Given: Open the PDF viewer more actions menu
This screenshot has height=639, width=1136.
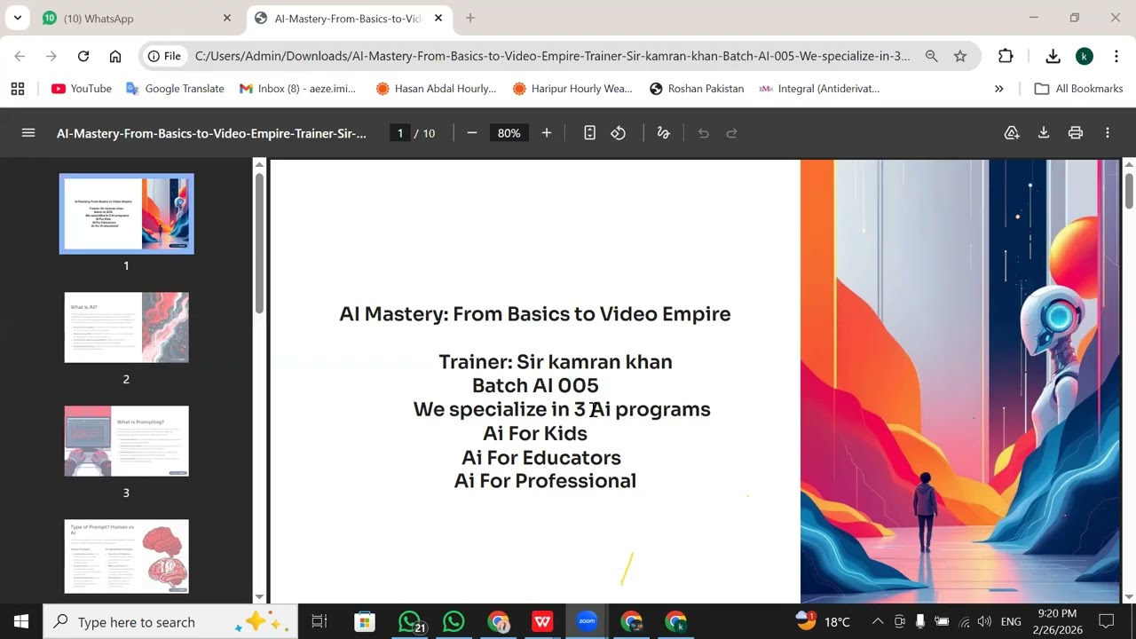Looking at the screenshot, I should pos(1108,133).
